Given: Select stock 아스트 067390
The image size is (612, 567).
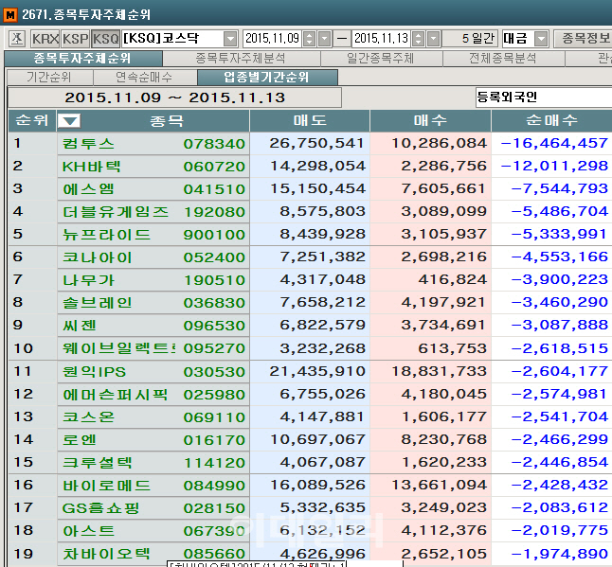Looking at the screenshot, I should 153,531.
